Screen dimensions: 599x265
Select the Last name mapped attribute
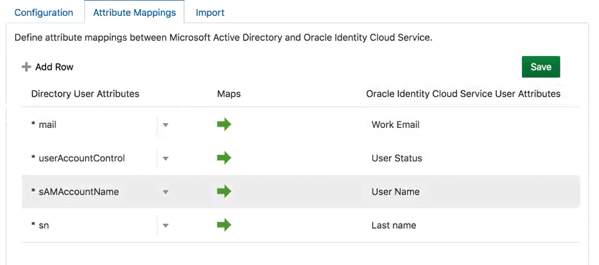tap(393, 225)
